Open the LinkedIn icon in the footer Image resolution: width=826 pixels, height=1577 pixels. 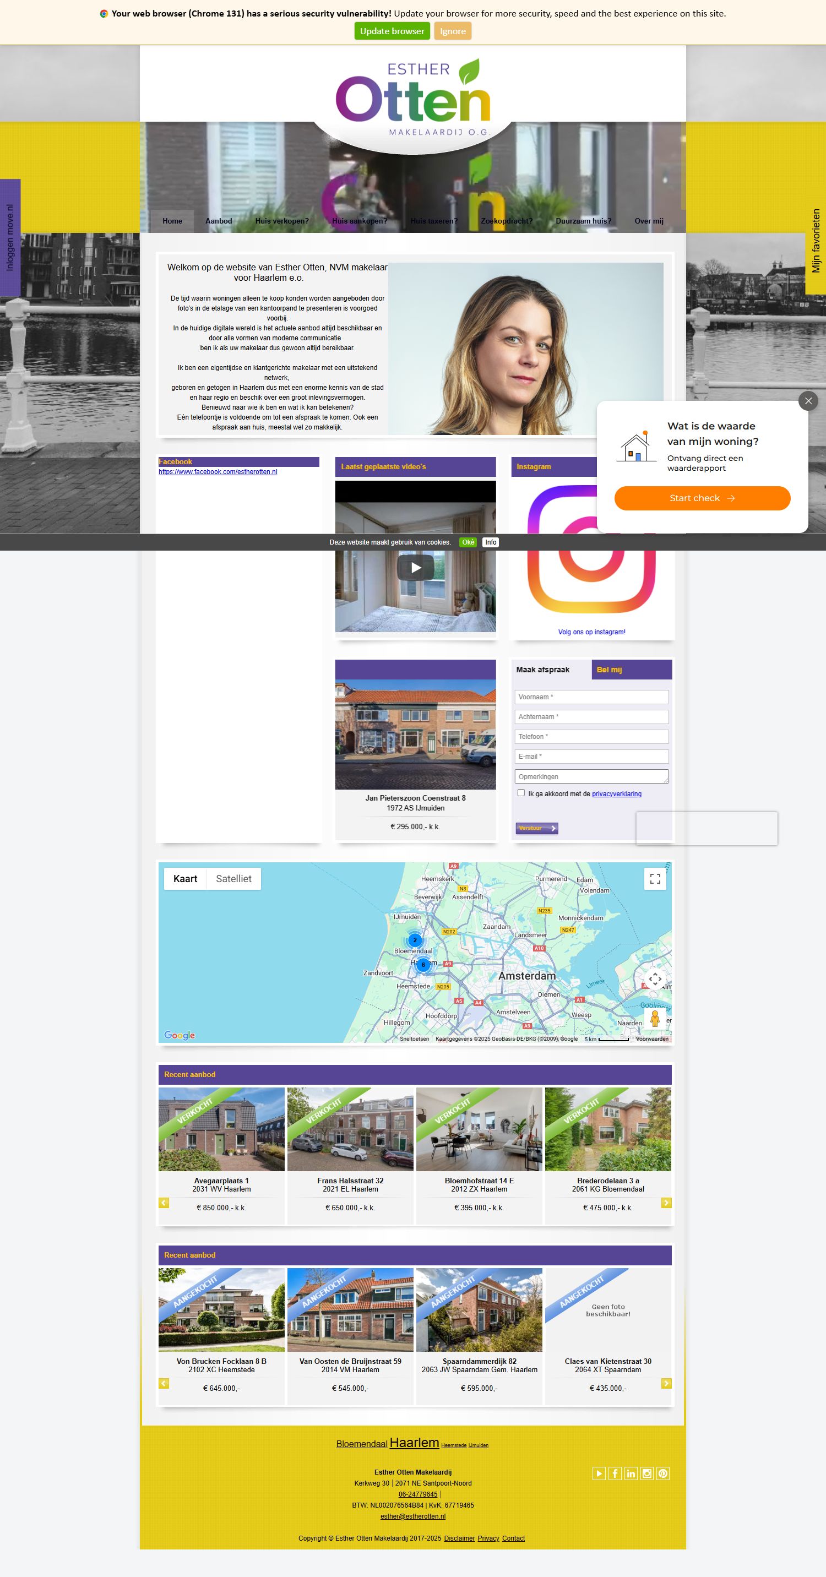[x=631, y=1473]
